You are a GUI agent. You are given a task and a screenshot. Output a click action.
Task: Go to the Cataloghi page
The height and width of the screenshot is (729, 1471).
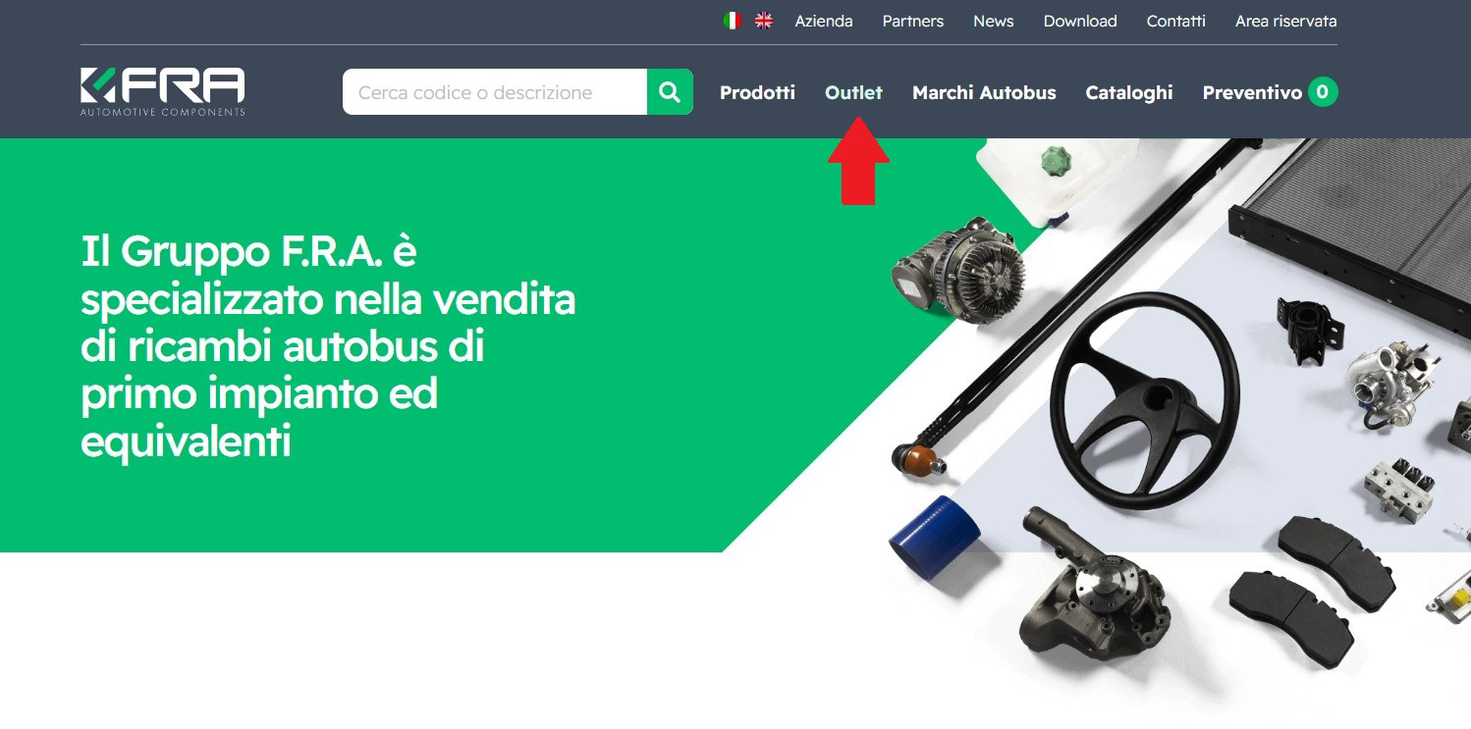(1129, 92)
